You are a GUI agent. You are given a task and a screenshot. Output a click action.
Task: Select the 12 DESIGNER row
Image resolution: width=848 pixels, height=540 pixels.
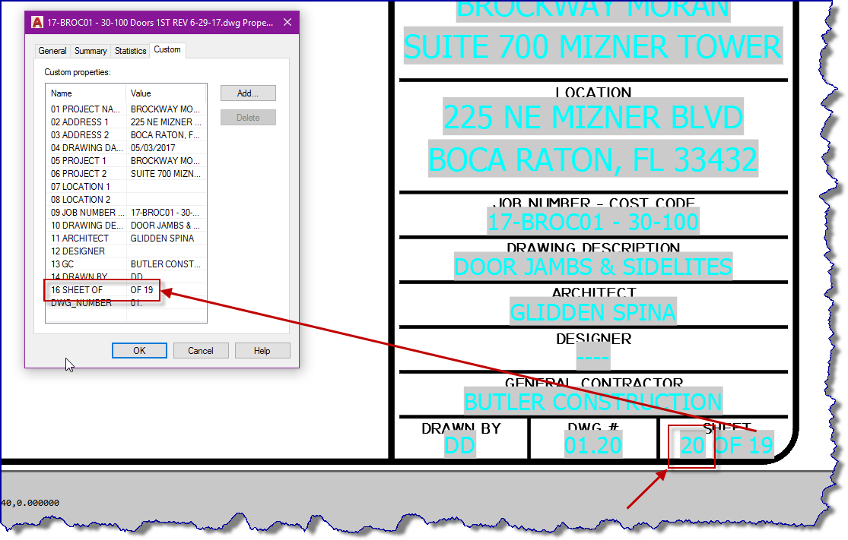click(x=126, y=251)
